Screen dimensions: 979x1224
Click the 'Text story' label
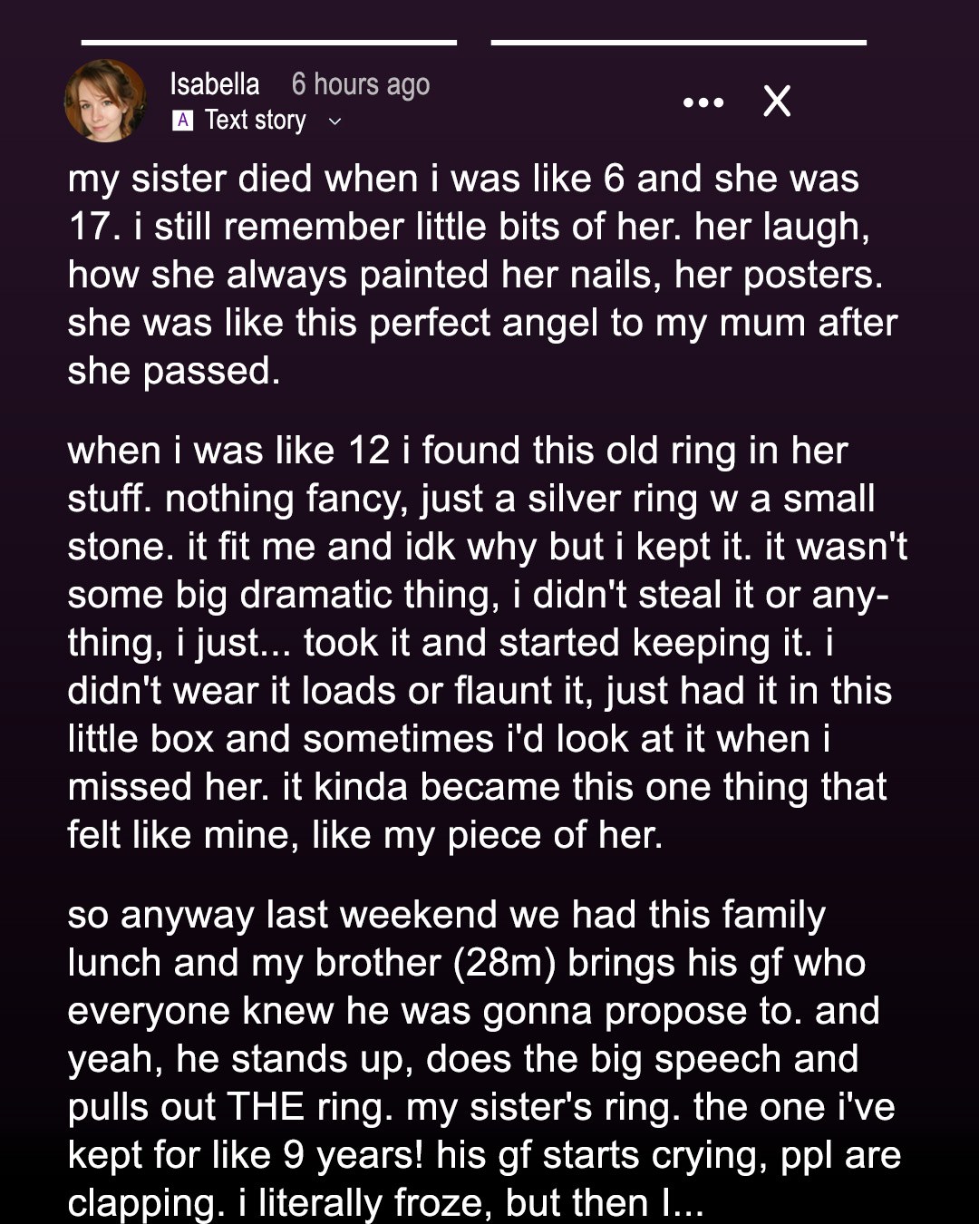click(x=255, y=121)
